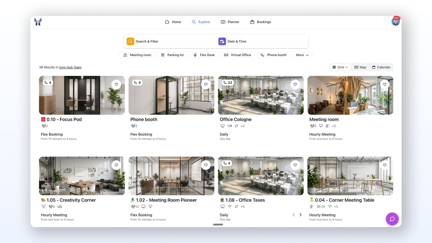The height and width of the screenshot is (243, 432).
Task: Click the bottom gray drag handle
Action: pos(218,224)
